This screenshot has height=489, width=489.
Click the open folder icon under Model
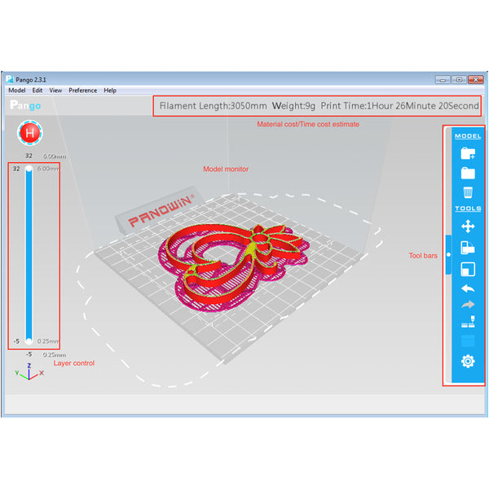click(x=468, y=173)
